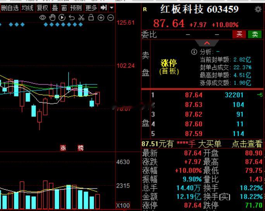Click the 开盘 value 80.90

click(254, 153)
